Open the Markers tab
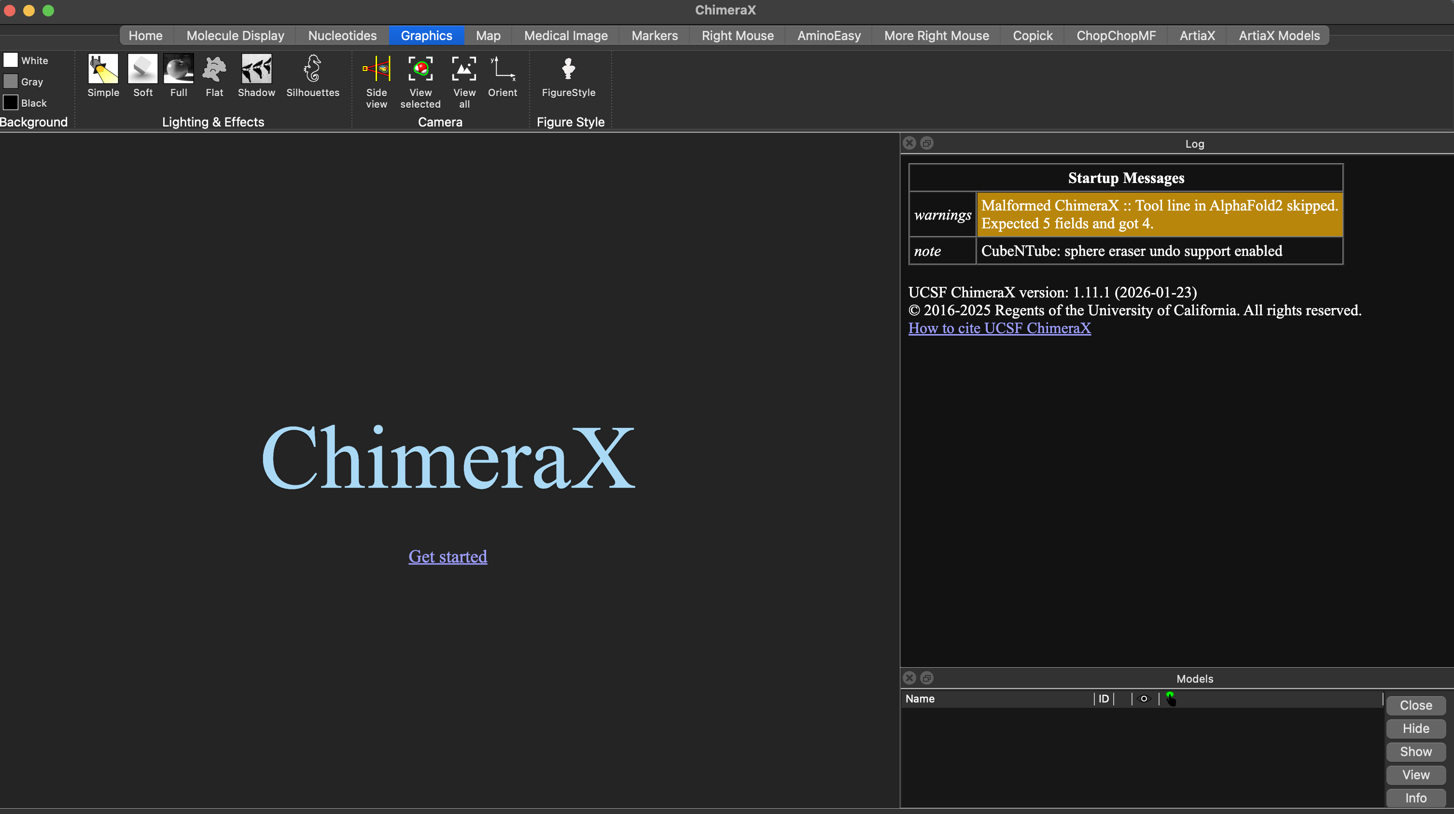The width and height of the screenshot is (1454, 814). coord(655,36)
